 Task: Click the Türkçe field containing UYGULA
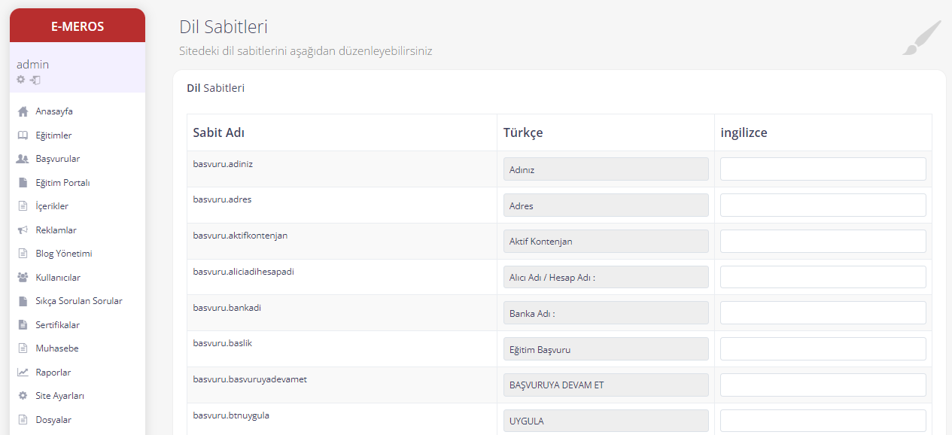[606, 421]
